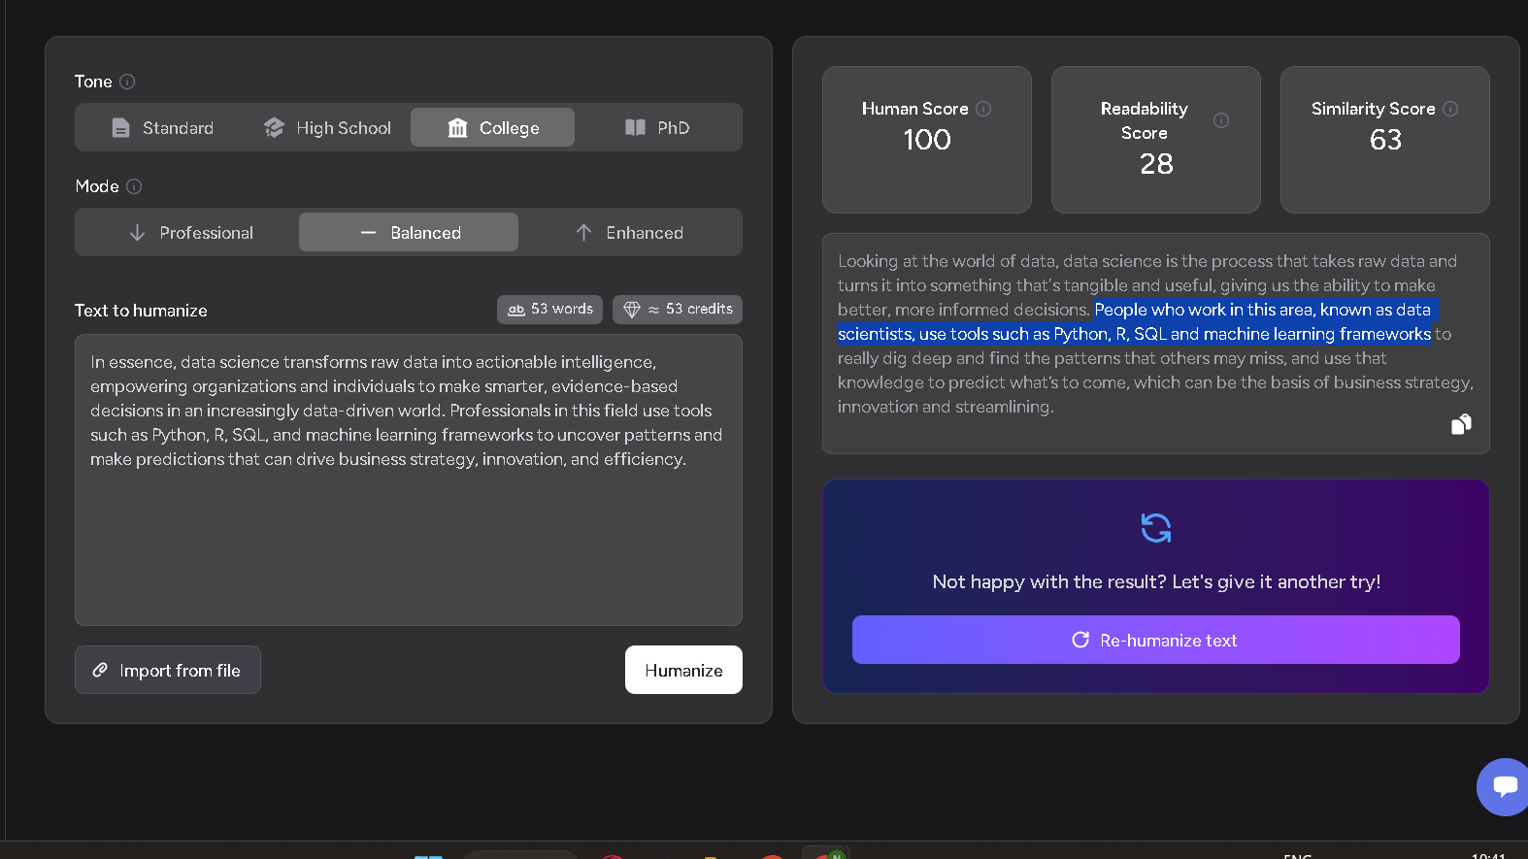Click the Similarity Score info icon
This screenshot has width=1528, height=859.
click(1450, 109)
